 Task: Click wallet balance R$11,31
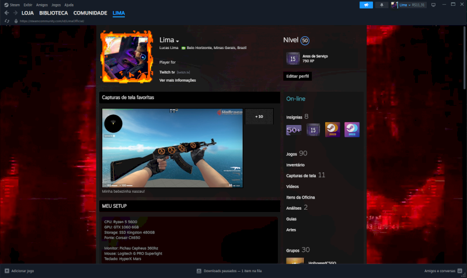[x=418, y=5]
